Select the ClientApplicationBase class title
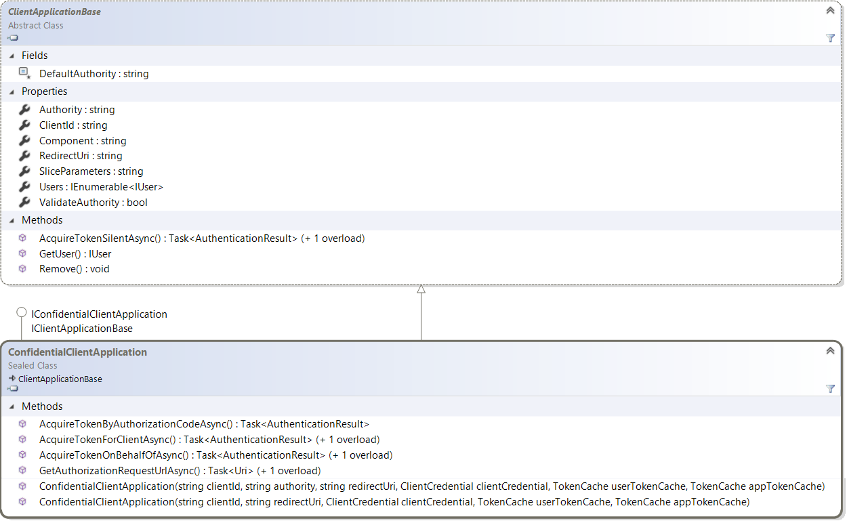Screen dimensions: 847x523 click(x=54, y=12)
